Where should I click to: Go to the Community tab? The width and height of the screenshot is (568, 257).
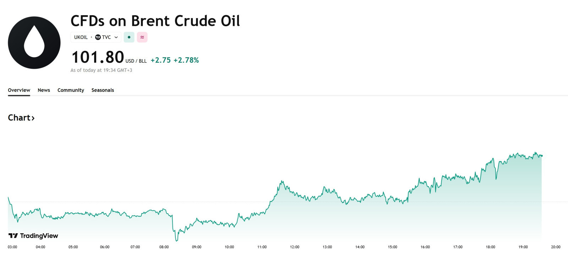click(71, 90)
